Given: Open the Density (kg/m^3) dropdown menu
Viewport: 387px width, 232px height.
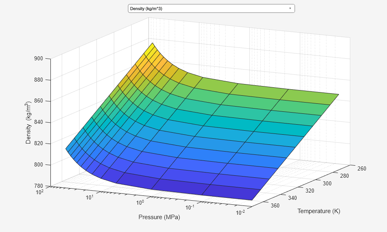Looking at the screenshot, I should (211, 8).
